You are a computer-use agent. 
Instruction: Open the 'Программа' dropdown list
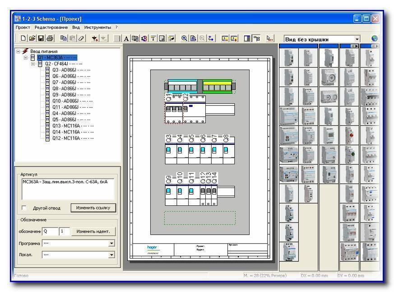pos(111,243)
